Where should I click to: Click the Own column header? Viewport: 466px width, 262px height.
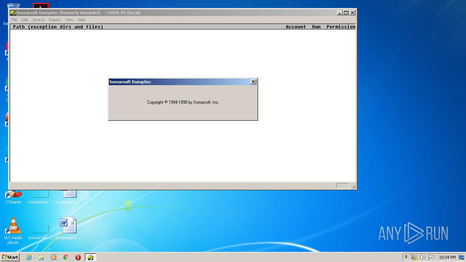[x=316, y=27]
